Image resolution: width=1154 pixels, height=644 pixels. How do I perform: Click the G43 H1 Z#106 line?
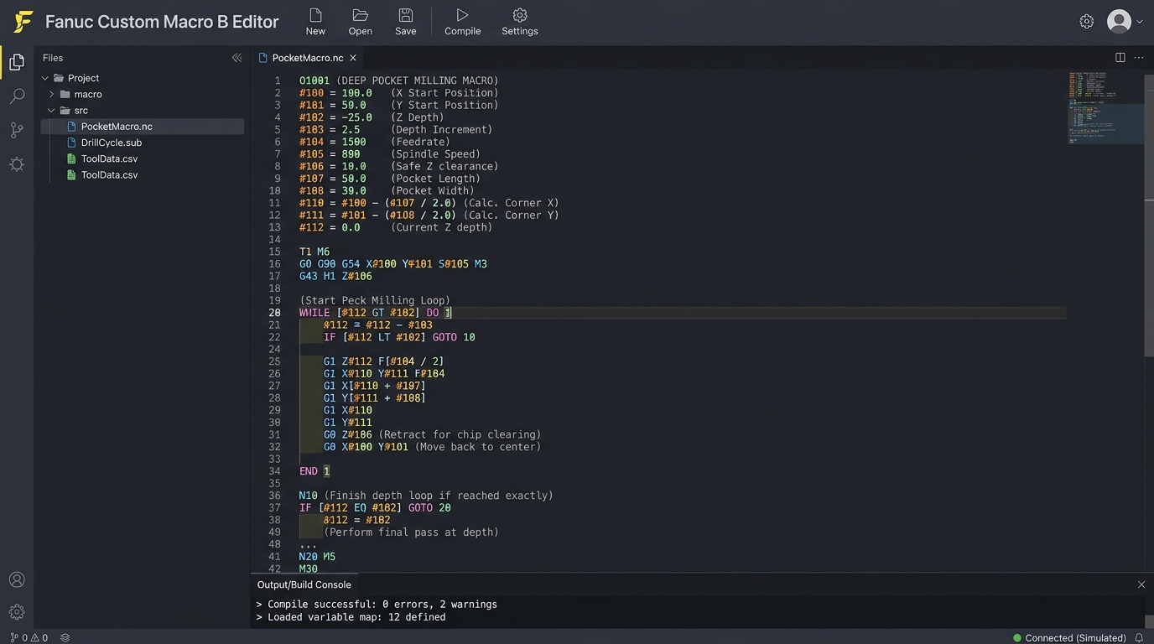(x=335, y=276)
